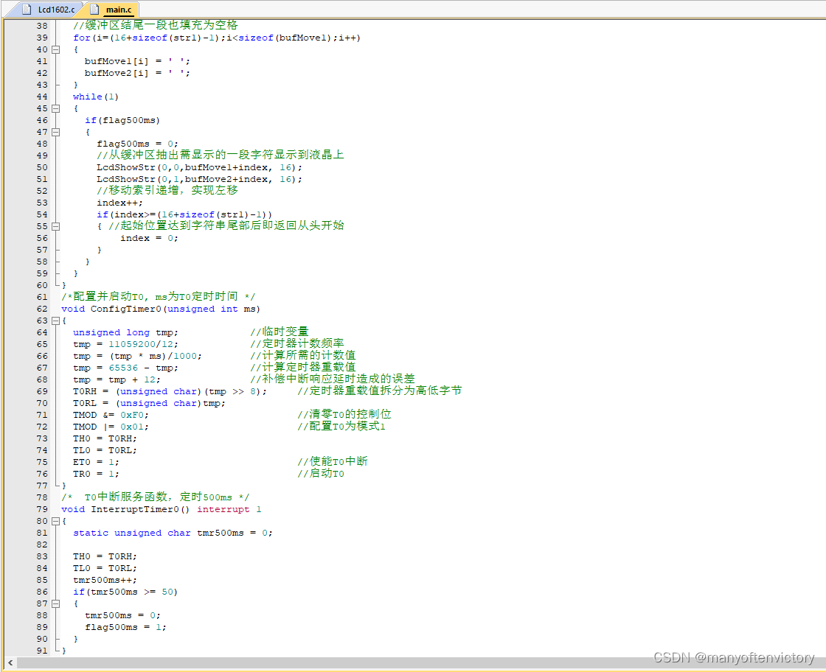This screenshot has width=826, height=672.
Task: Collapse the index reset block at line 55
Action: pyautogui.click(x=56, y=226)
